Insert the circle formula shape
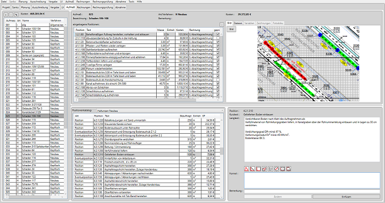The width and height of the screenshot is (385, 203). click(277, 169)
